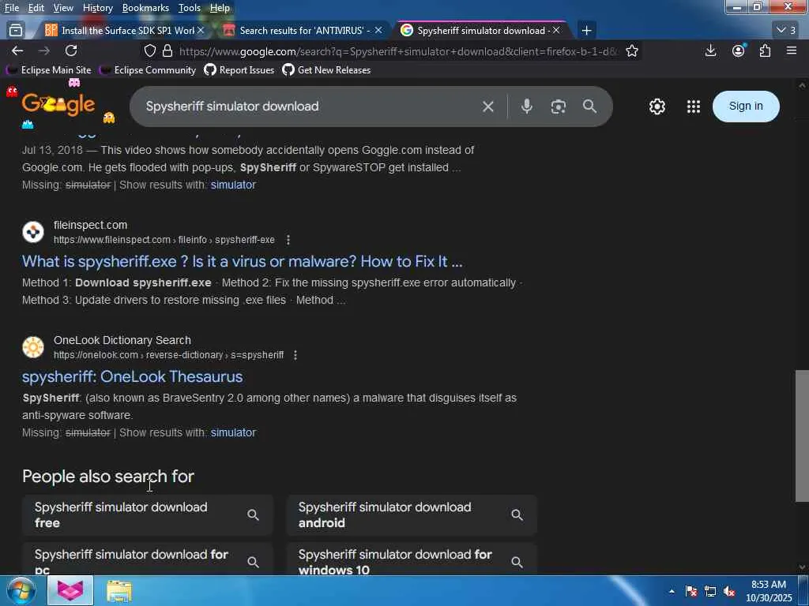
Task: Open Eclipse Main Site bookmark
Action: tap(49, 70)
